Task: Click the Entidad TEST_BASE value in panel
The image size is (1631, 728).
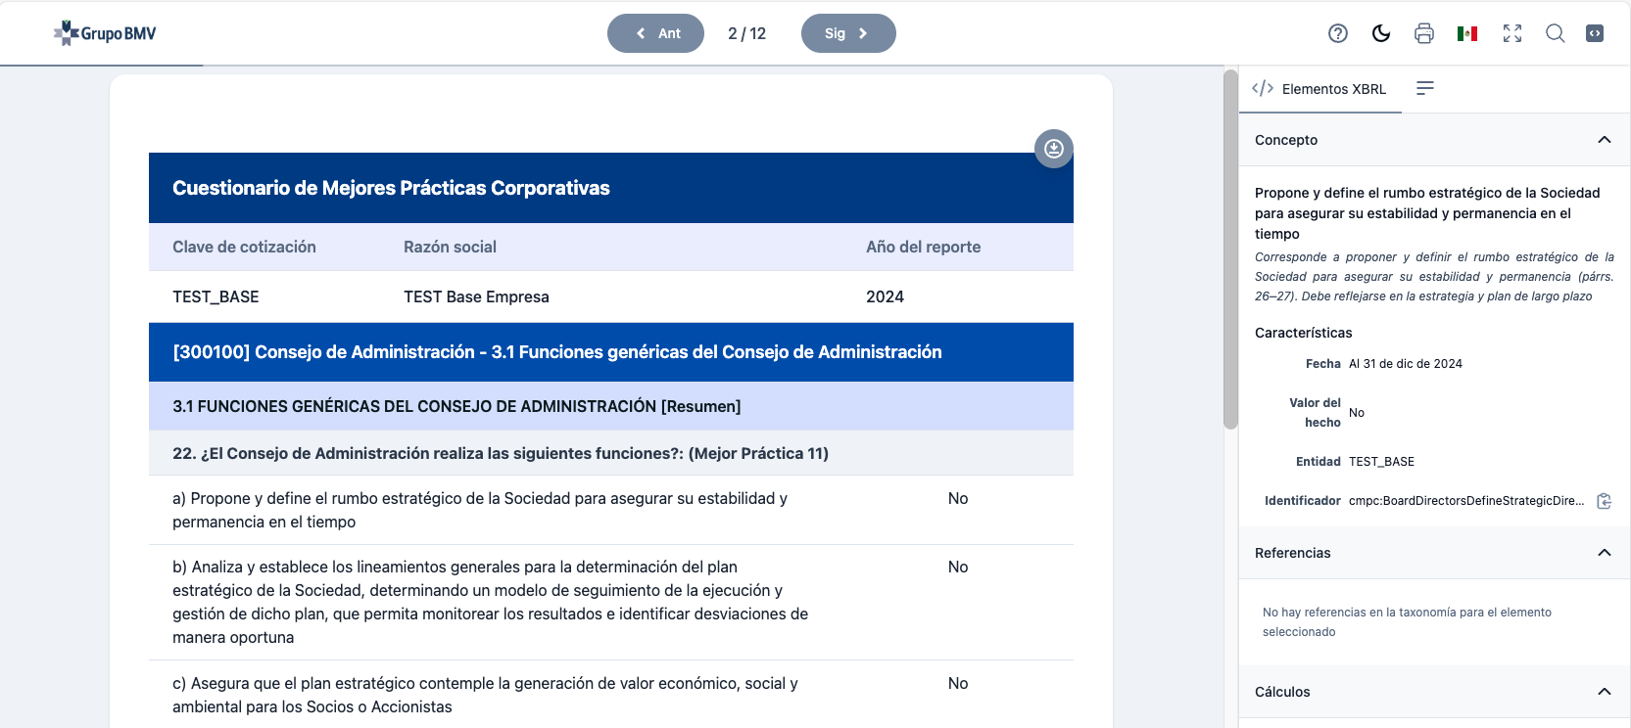Action: (1381, 462)
